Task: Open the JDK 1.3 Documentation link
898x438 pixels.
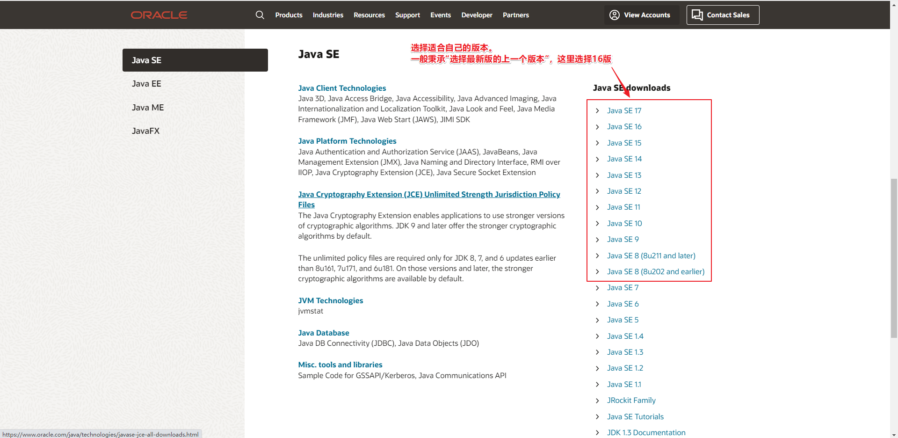Action: click(646, 432)
